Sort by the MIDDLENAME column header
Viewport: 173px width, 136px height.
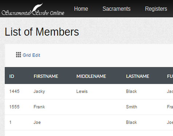click(x=91, y=76)
